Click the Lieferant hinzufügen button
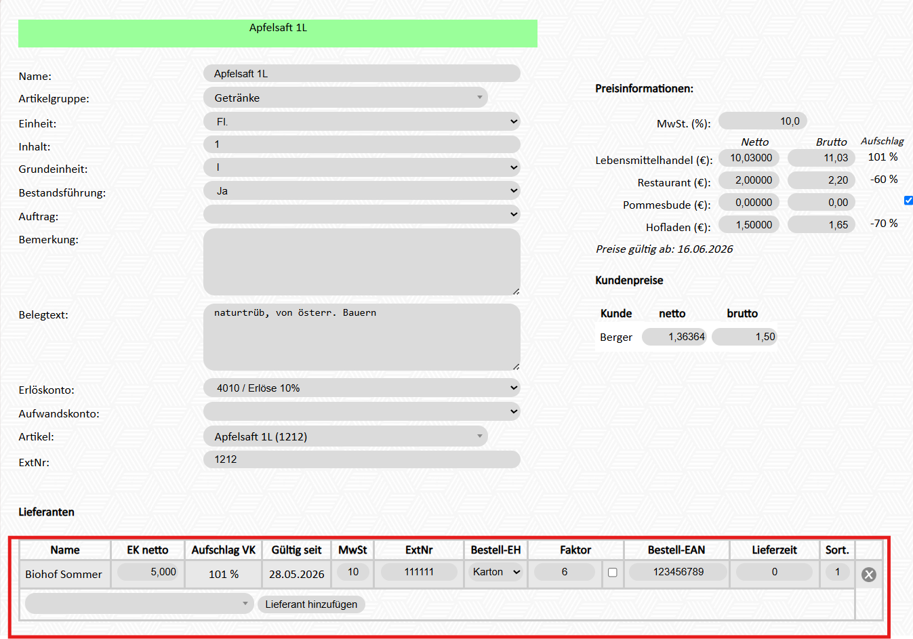The width and height of the screenshot is (913, 639). click(311, 604)
